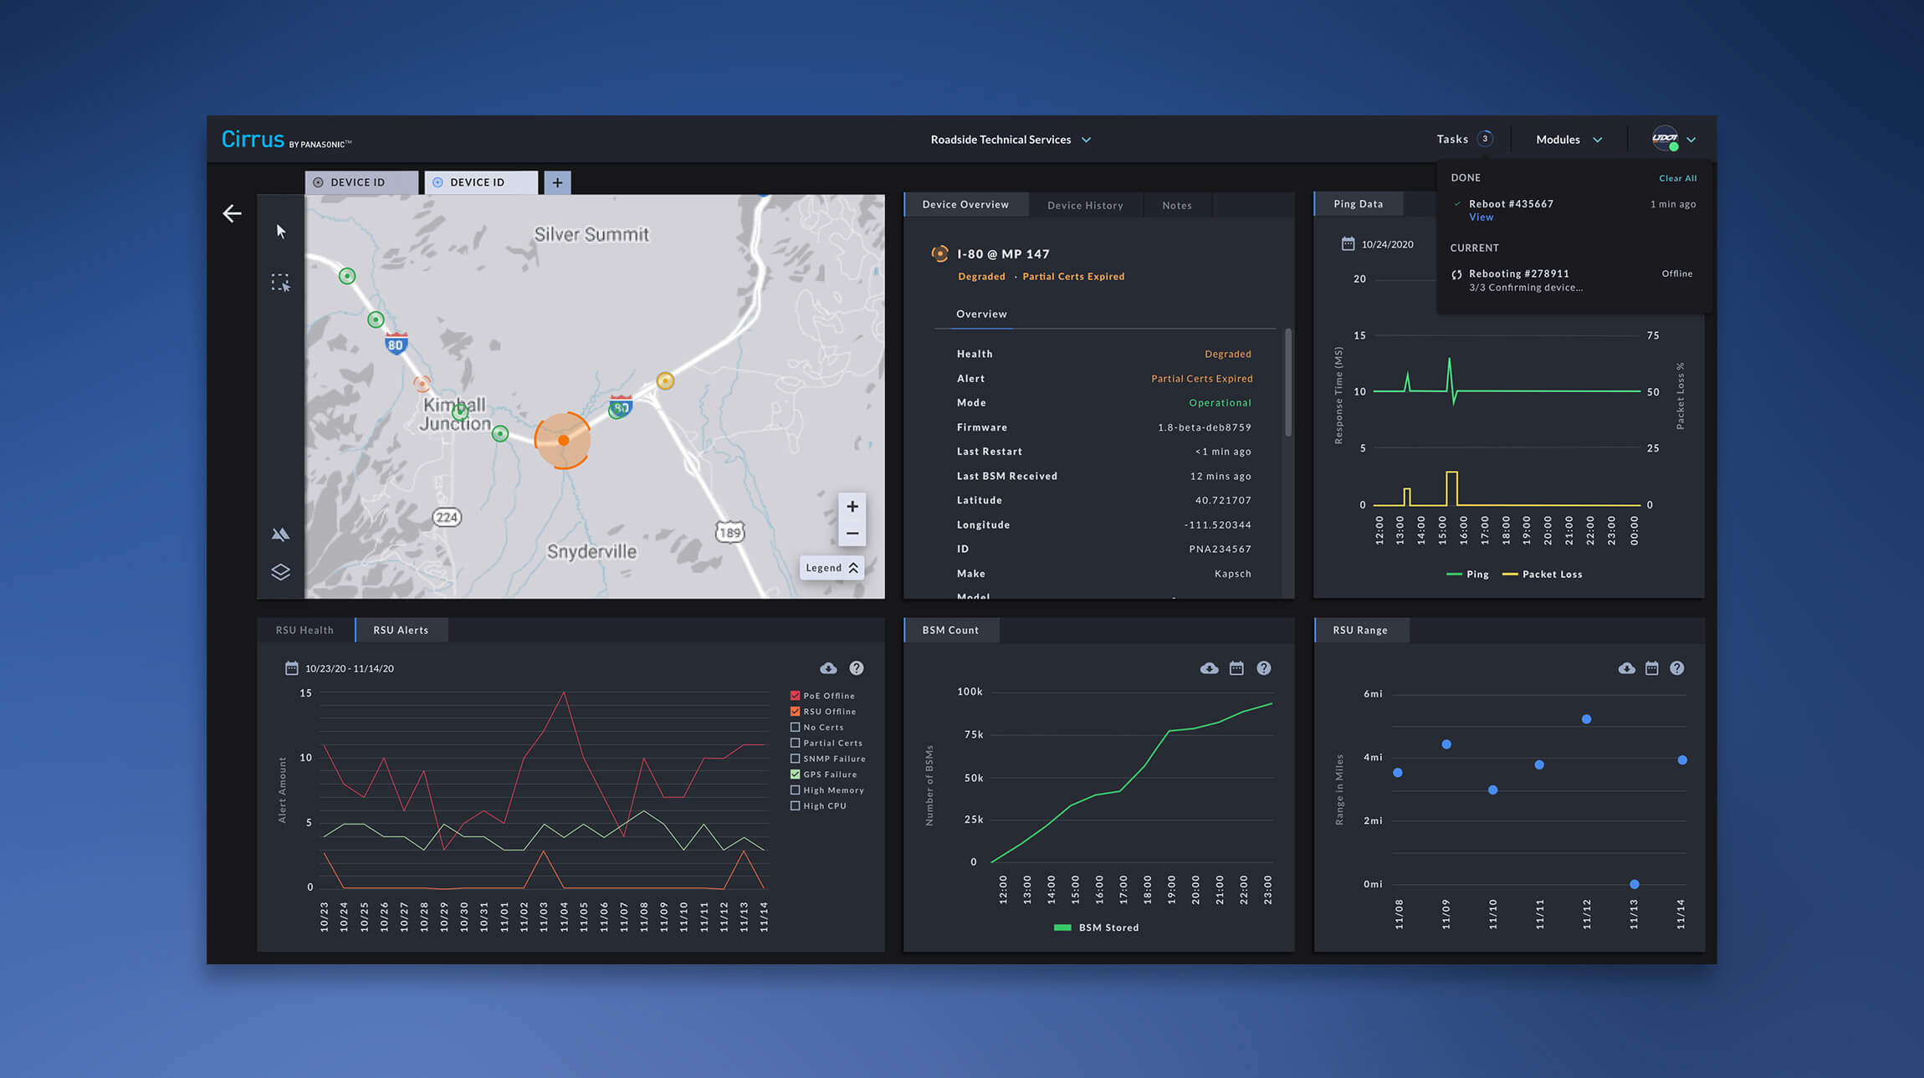
Task: Click View under Reboot #435667
Action: pyautogui.click(x=1481, y=217)
